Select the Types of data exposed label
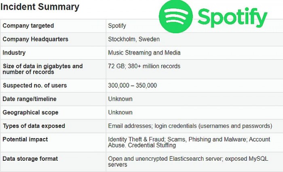Screen dimensions: 283x172 34,126
